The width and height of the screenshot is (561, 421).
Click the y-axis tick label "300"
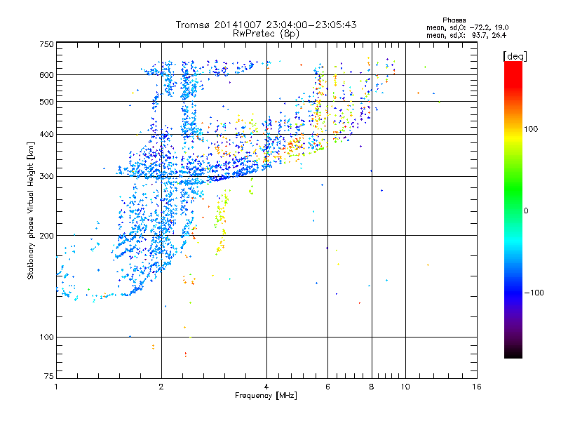(x=46, y=177)
